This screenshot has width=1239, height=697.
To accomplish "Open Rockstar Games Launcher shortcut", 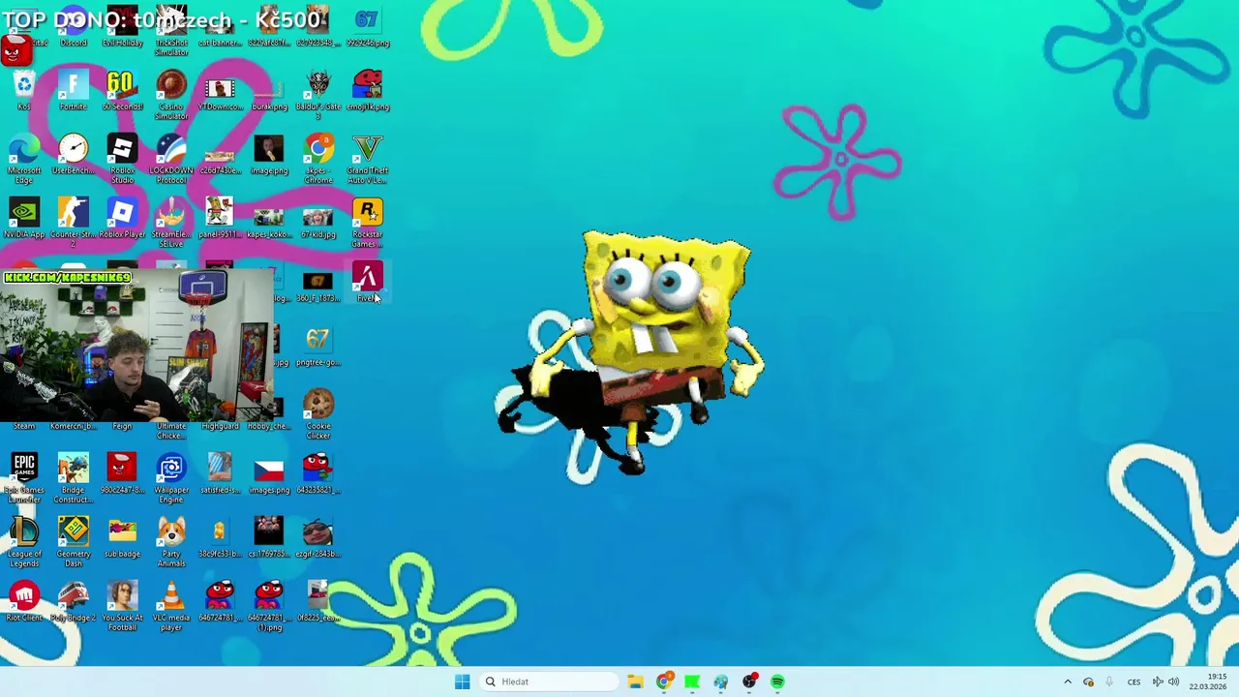I will point(367,224).
